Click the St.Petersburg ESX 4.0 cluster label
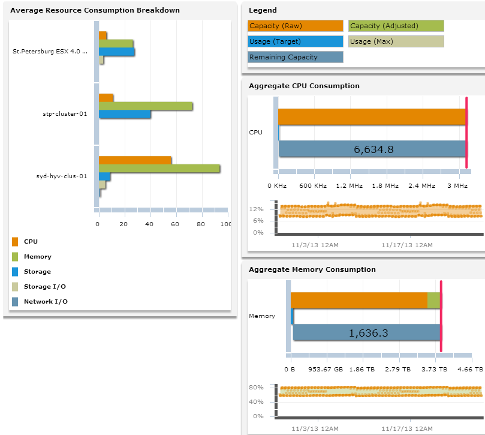The height and width of the screenshot is (435, 485). point(50,52)
